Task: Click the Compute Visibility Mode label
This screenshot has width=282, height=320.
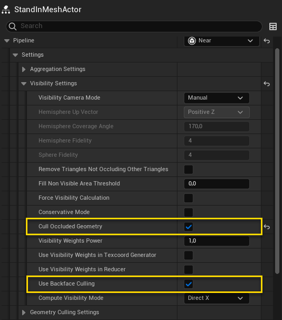Action: pyautogui.click(x=71, y=298)
